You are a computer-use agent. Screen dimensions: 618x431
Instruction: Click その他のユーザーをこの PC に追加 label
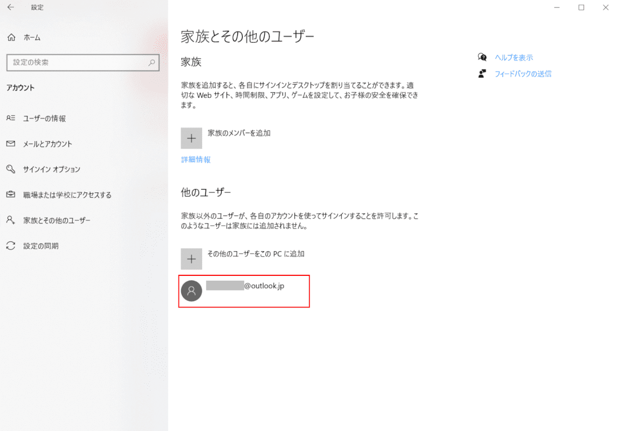(x=256, y=254)
